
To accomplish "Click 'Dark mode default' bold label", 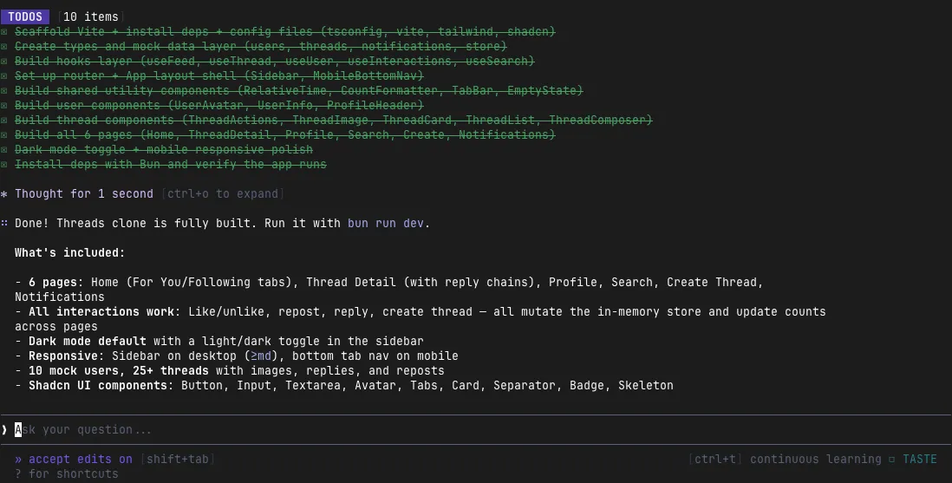I will 88,341.
